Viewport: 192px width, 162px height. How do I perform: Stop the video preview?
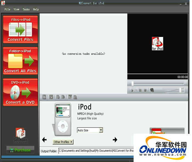coord(145,90)
